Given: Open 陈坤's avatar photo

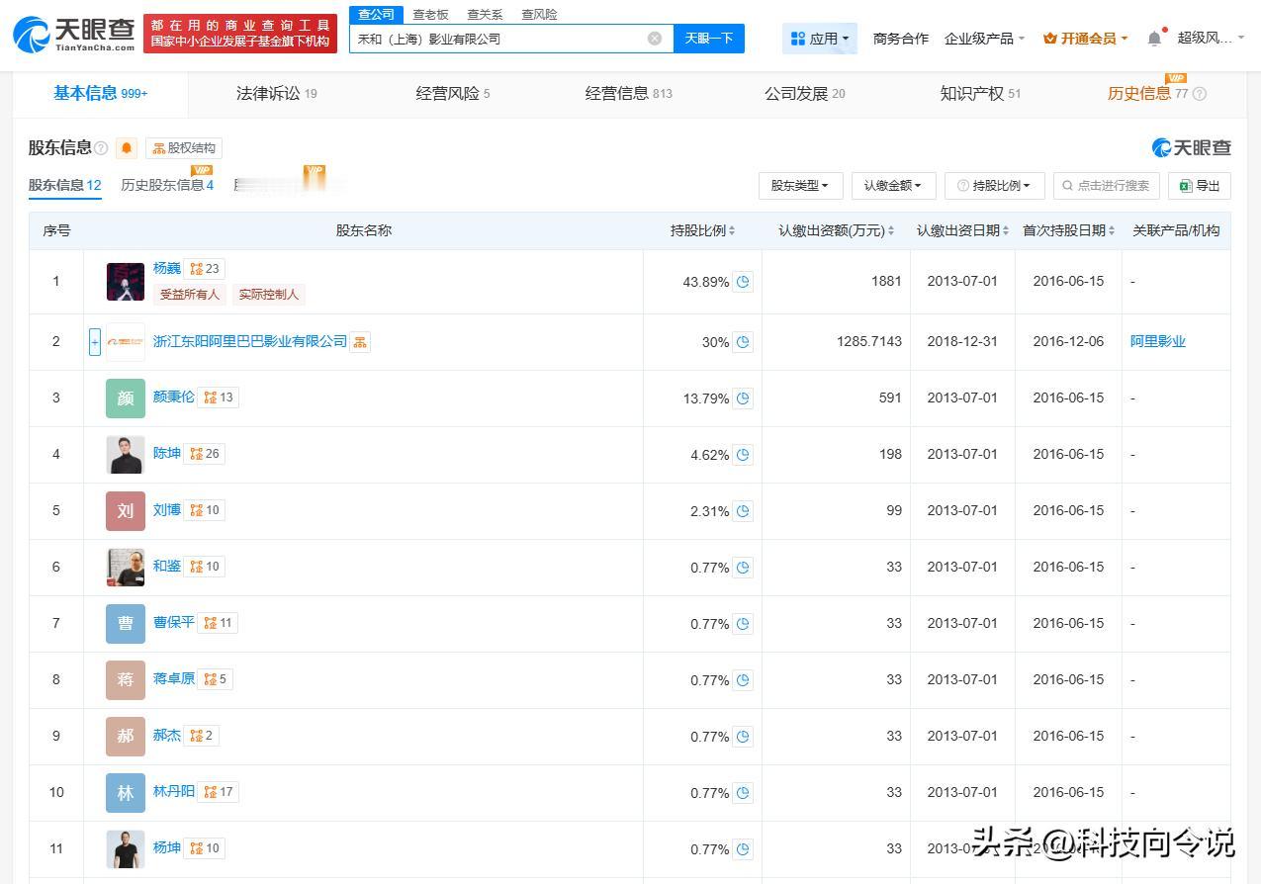Looking at the screenshot, I should 126,454.
